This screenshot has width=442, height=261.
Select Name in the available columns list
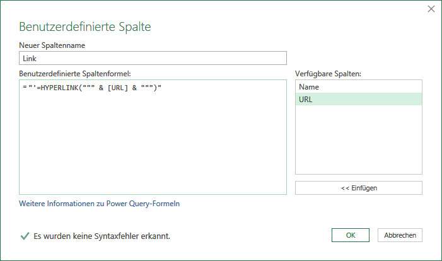[x=359, y=87]
